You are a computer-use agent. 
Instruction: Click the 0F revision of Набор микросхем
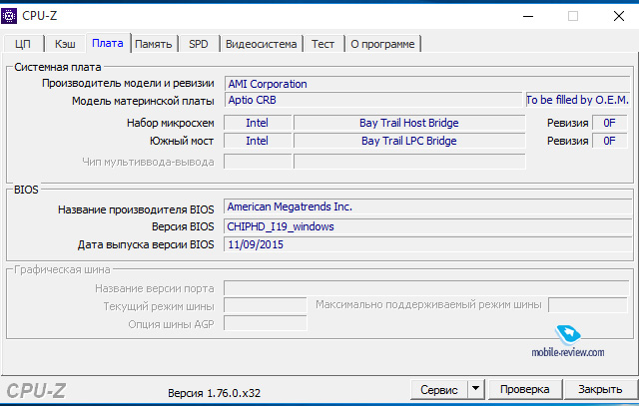click(610, 123)
